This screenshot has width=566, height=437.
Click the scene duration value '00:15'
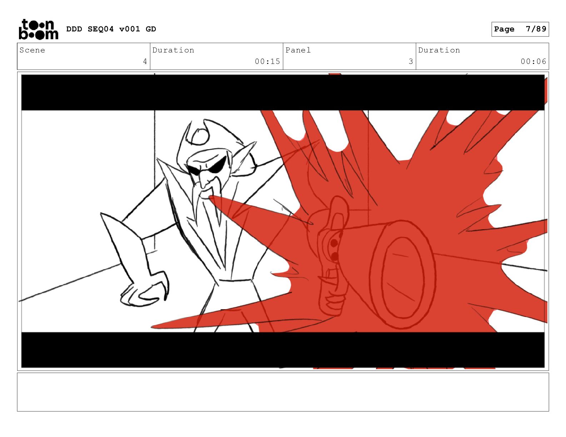pyautogui.click(x=267, y=61)
